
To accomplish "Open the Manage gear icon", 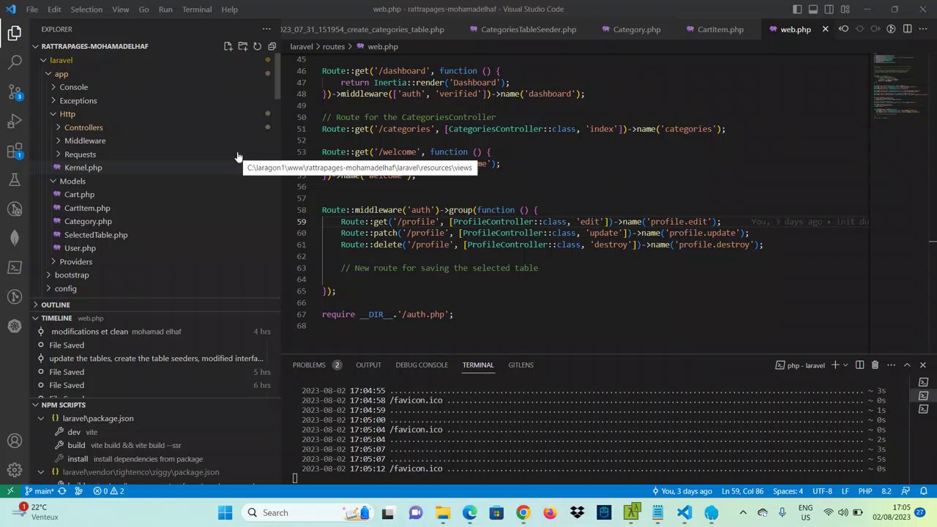I will (x=15, y=471).
